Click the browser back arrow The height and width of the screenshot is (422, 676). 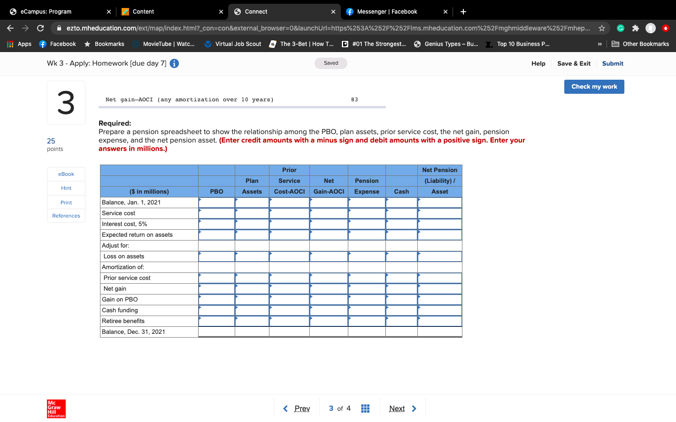10,28
